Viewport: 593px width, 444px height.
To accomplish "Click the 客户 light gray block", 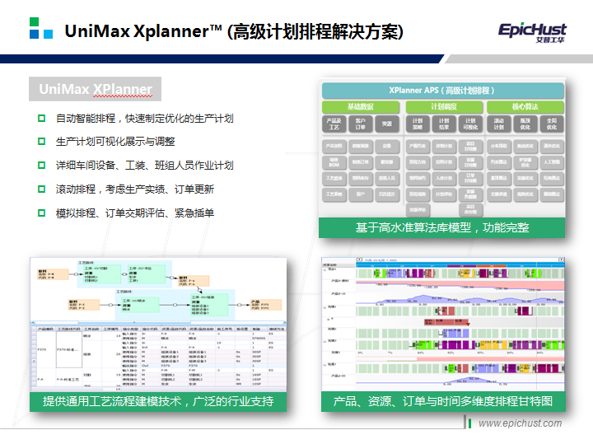I will click(x=361, y=194).
